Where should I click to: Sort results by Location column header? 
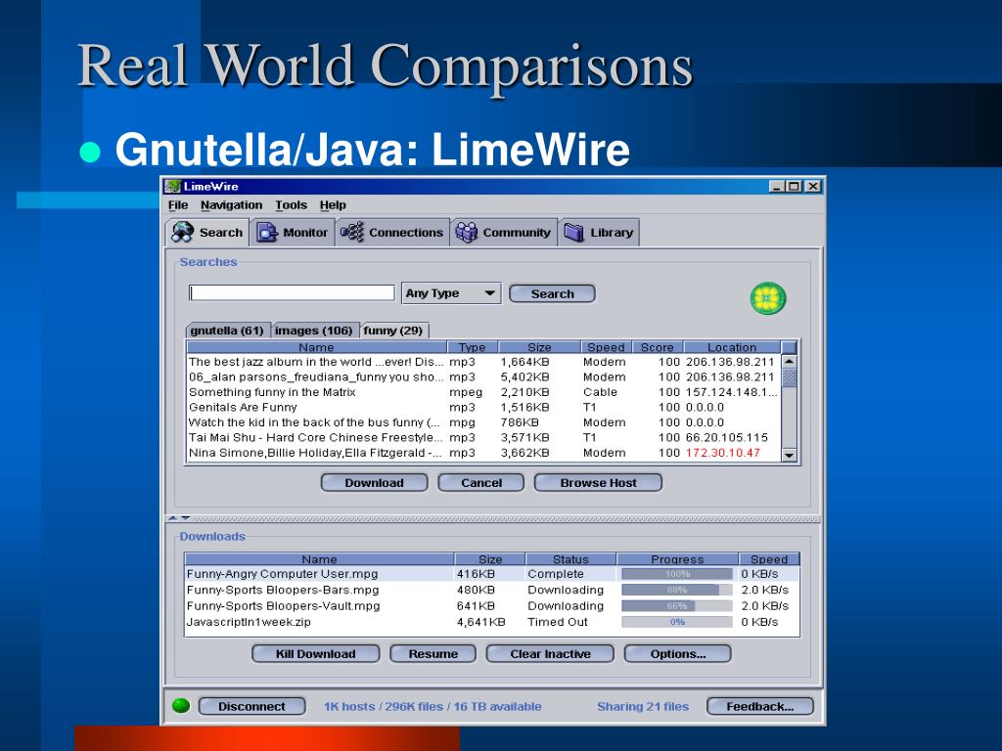pyautogui.click(x=732, y=347)
